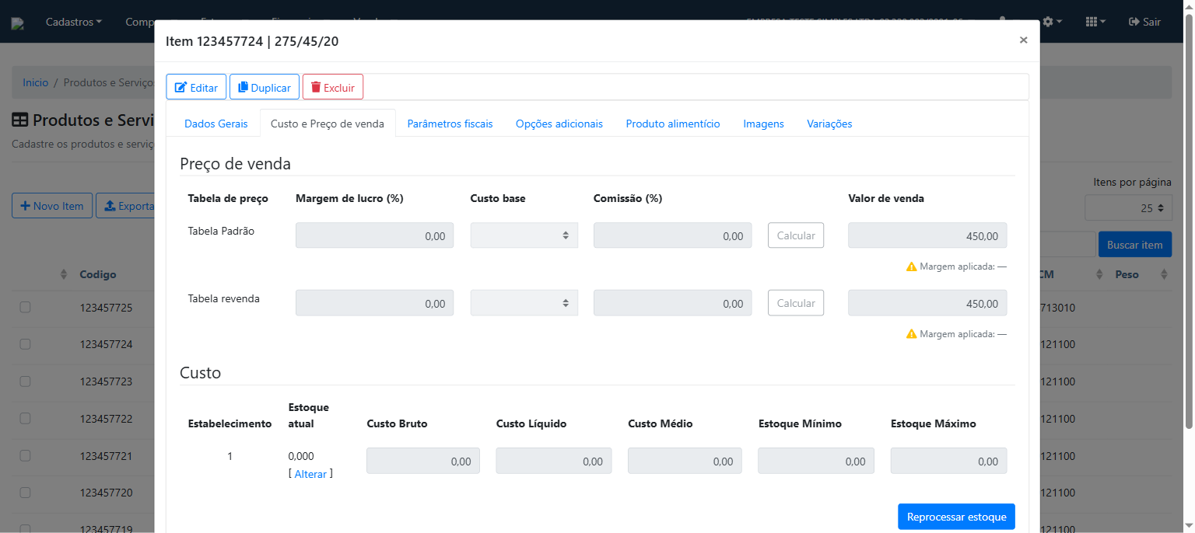The image size is (1195, 533).
Task: Click code 123457725 in the background table
Action: [x=106, y=308]
